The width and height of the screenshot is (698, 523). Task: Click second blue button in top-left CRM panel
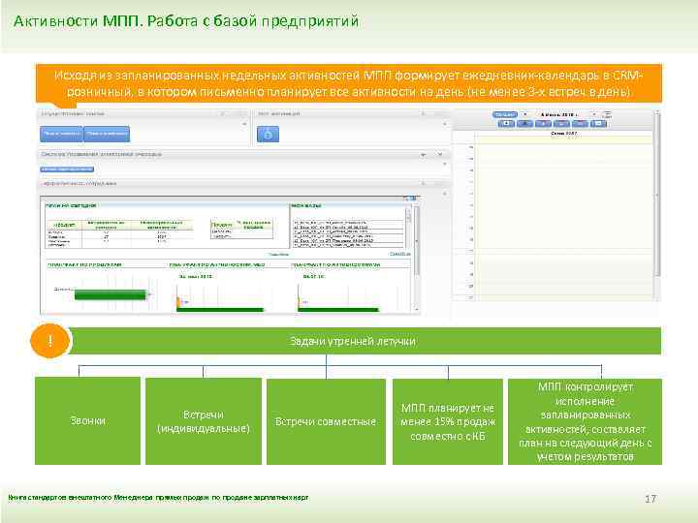coord(107,134)
